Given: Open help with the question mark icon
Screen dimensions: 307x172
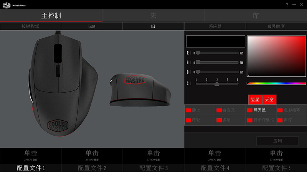Looking at the screenshot, I should tap(287, 5).
